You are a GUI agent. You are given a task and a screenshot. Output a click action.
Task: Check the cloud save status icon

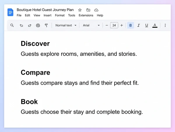(96, 10)
